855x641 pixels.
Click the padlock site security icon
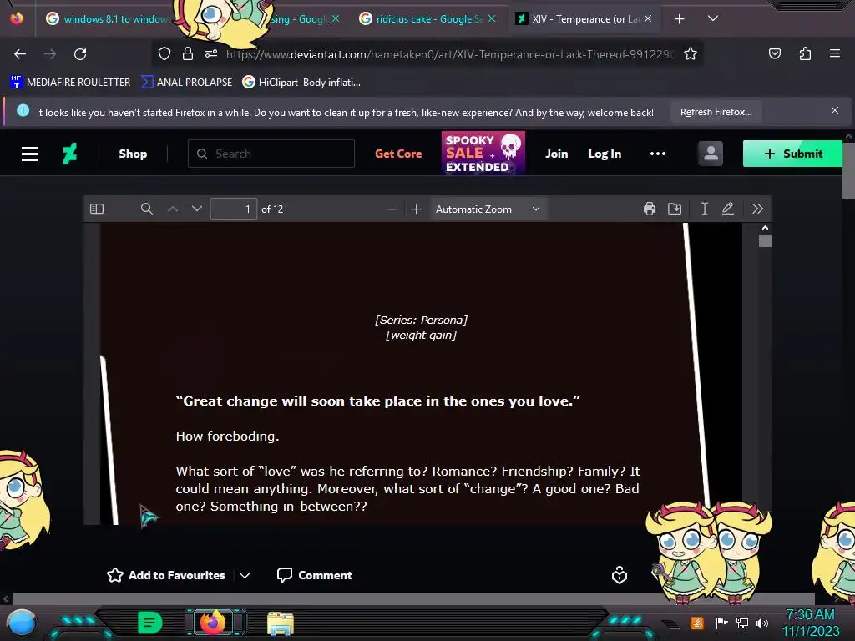coord(188,53)
